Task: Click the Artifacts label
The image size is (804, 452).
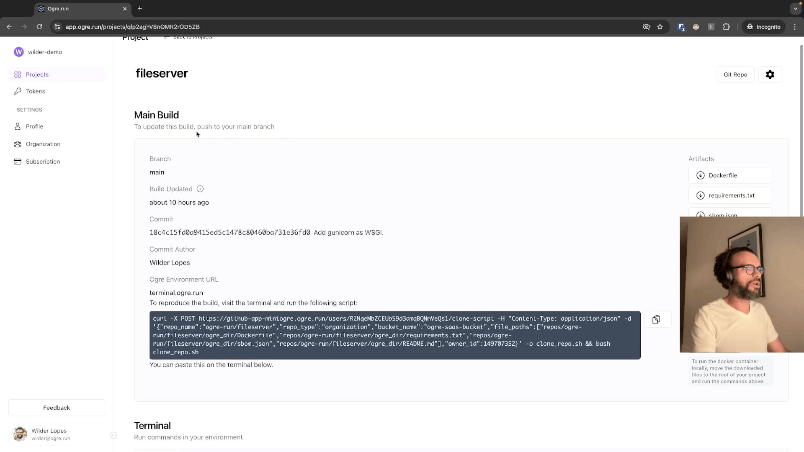Action: [x=701, y=159]
